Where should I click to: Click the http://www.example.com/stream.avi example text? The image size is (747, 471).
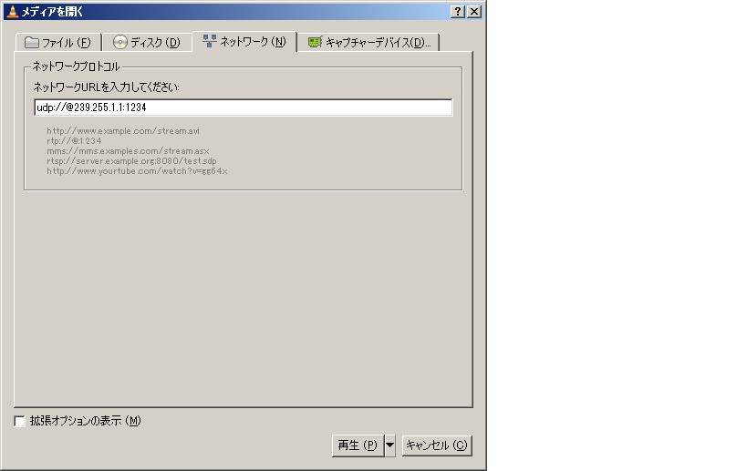tap(123, 131)
